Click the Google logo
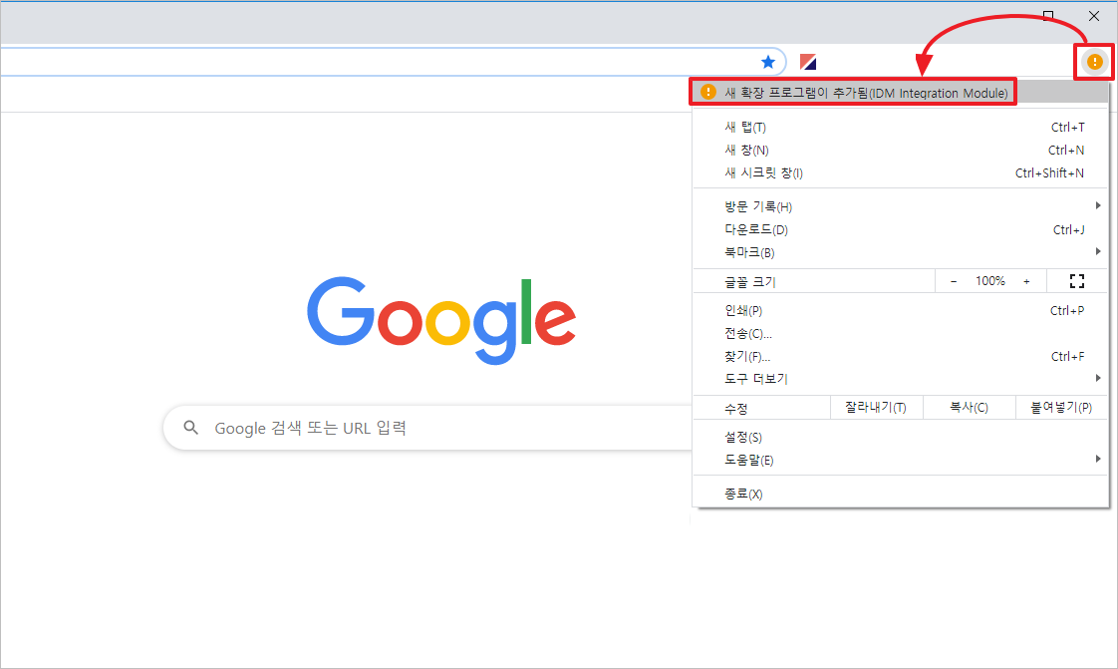The image size is (1118, 669). pos(441,319)
